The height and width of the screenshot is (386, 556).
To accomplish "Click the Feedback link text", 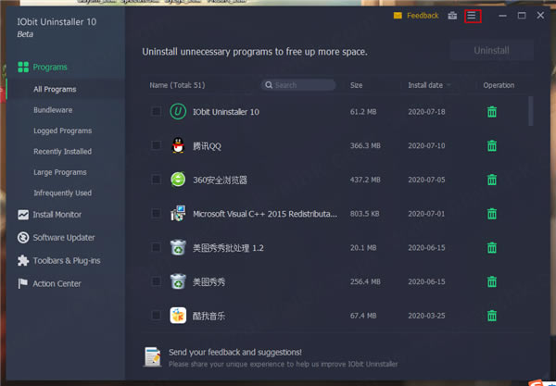I will pyautogui.click(x=423, y=16).
